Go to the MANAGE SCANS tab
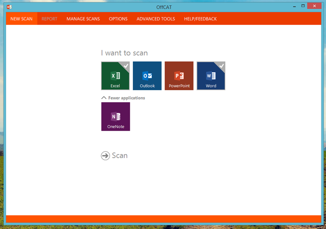The image size is (326, 229). [x=83, y=19]
